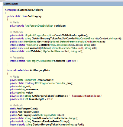This screenshot has height=127, width=123.
Task: Click the 0x10 value
Action: tap(50, 99)
